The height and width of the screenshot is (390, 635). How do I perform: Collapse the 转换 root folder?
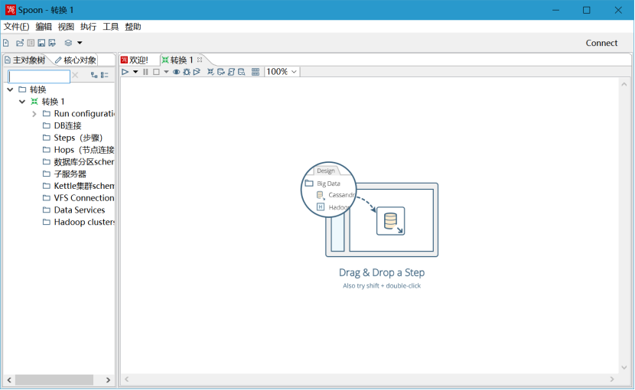pyautogui.click(x=10, y=89)
